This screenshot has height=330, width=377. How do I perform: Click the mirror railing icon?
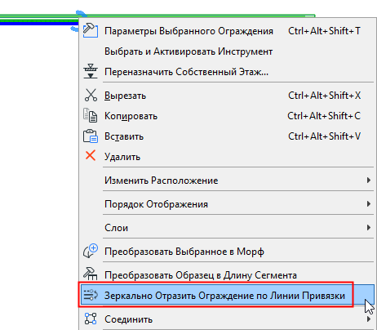click(x=91, y=295)
